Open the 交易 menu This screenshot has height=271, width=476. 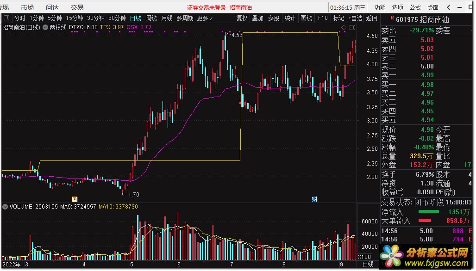[77, 7]
